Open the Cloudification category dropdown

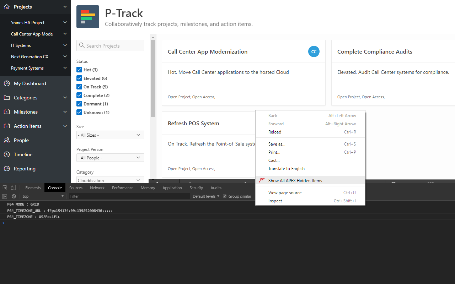[110, 180]
